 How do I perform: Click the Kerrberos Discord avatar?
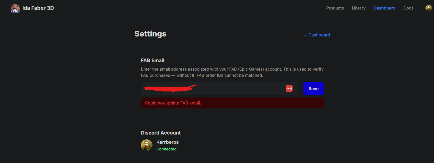click(x=147, y=145)
